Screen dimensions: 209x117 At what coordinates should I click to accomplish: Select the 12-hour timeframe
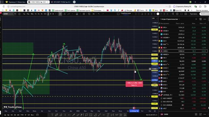tap(45, 14)
